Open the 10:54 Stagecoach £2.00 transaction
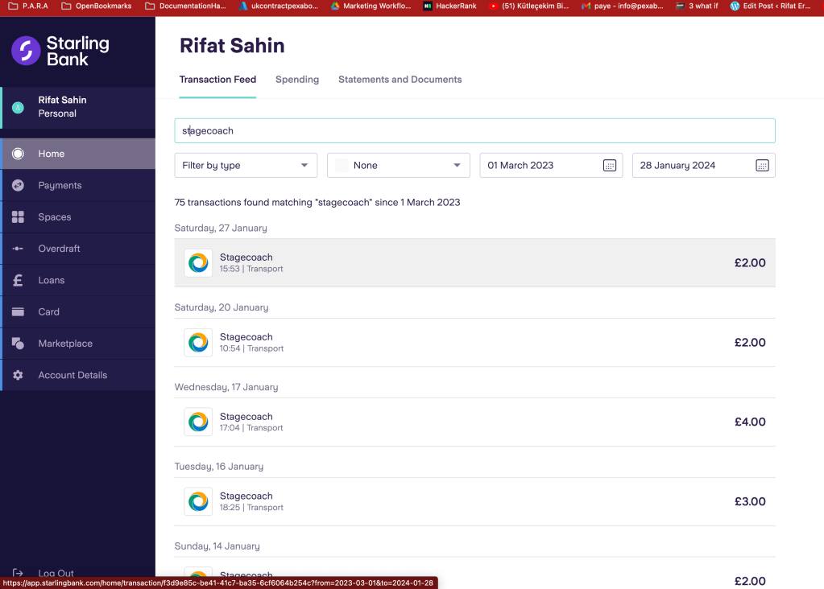 [x=474, y=342]
